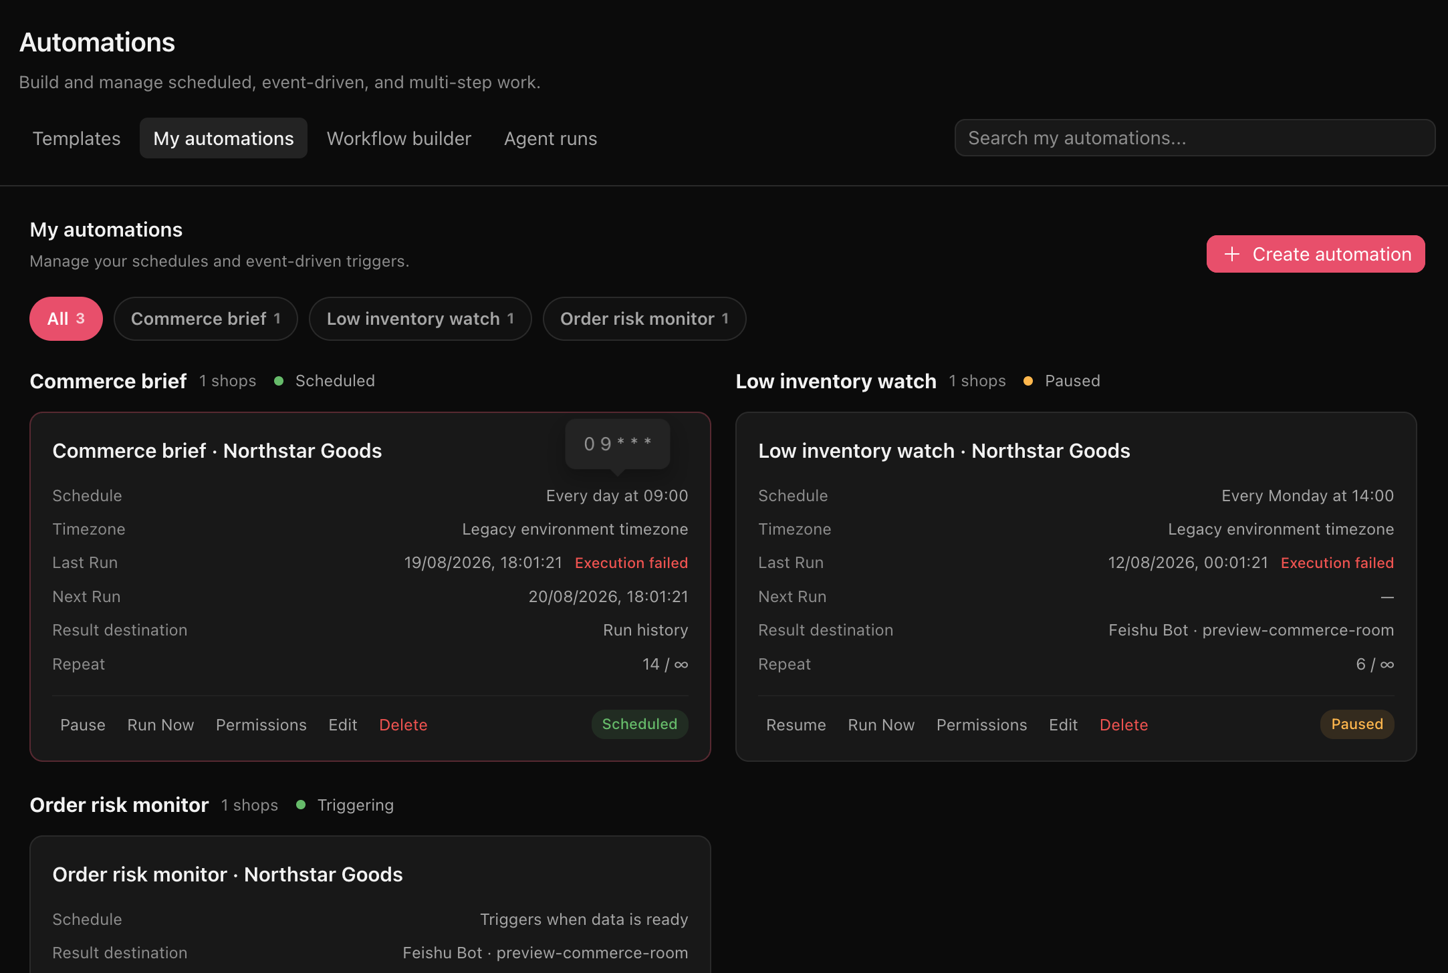This screenshot has width=1448, height=973.
Task: Click Next Run 20/08/2026, 18:01:21 value
Action: [x=608, y=597]
